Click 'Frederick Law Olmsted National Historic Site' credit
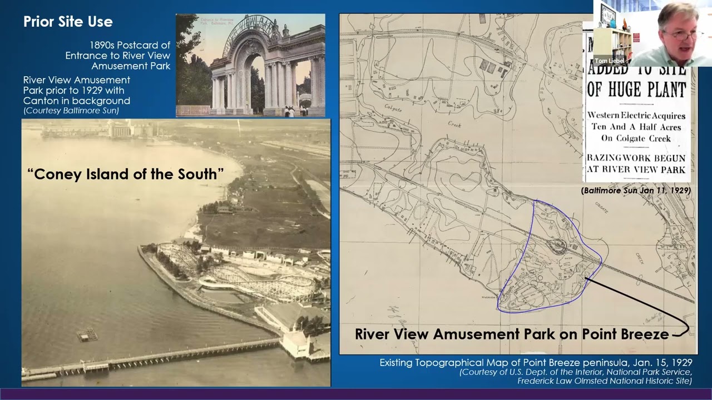Viewport: 712px width, 400px height. [x=605, y=381]
